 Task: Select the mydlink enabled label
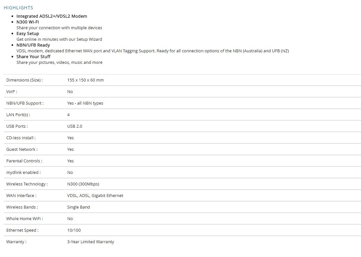(x=23, y=173)
